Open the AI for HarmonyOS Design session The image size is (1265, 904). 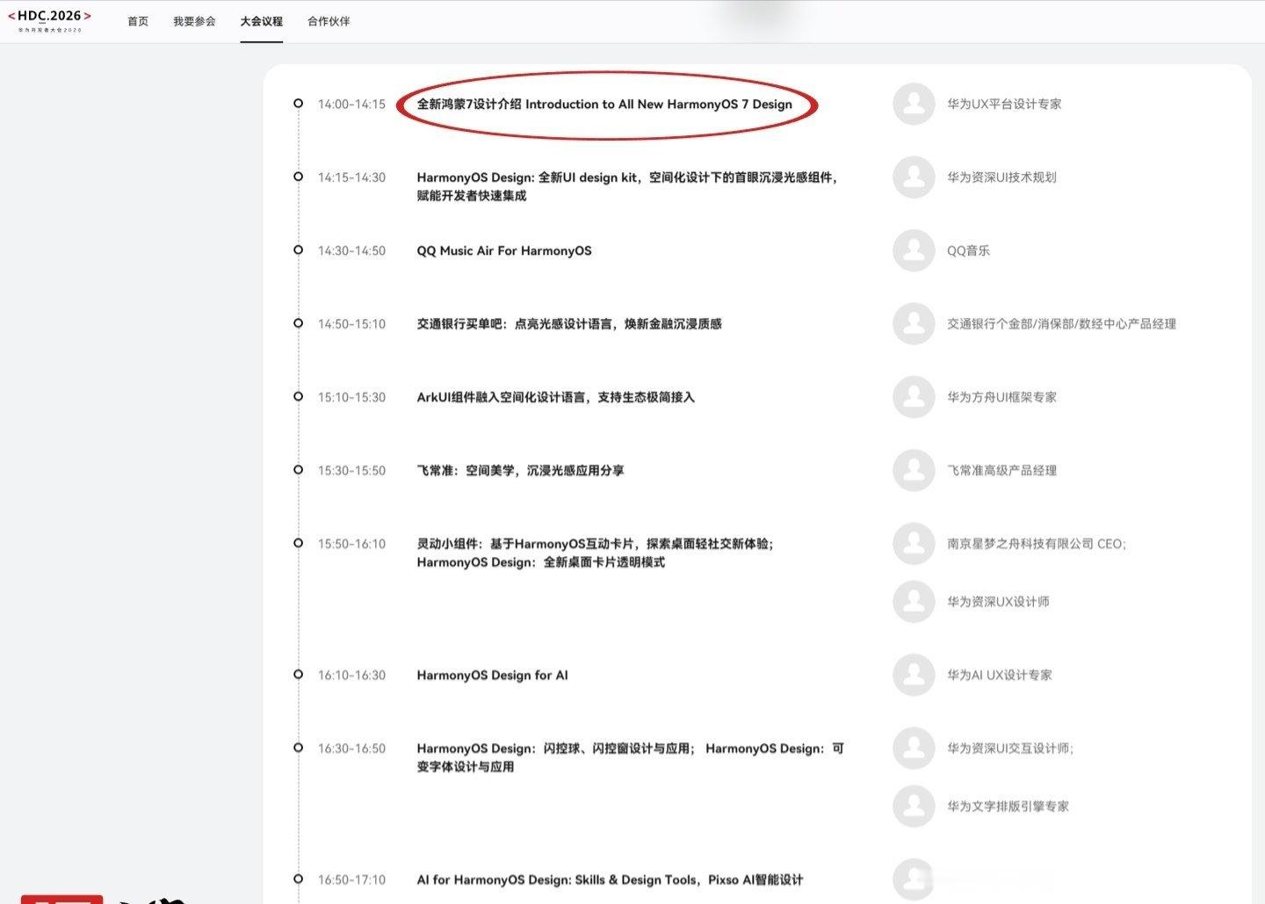(x=610, y=879)
